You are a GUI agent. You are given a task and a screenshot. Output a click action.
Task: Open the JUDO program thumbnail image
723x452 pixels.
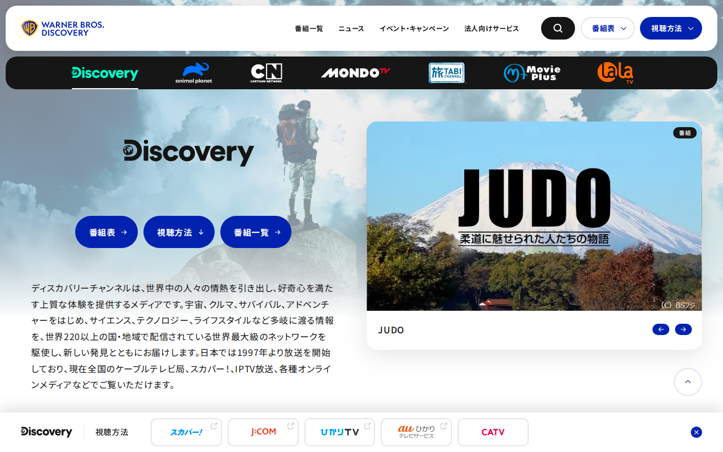click(x=534, y=216)
